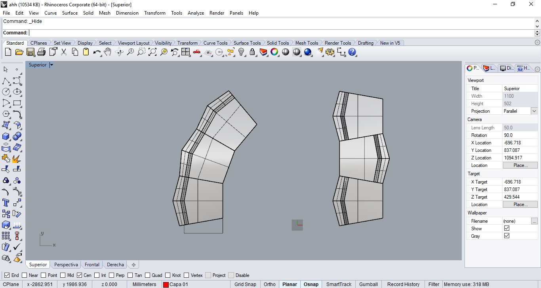
Task: Open the four viewports layout icon
Action: pyautogui.click(x=185, y=52)
